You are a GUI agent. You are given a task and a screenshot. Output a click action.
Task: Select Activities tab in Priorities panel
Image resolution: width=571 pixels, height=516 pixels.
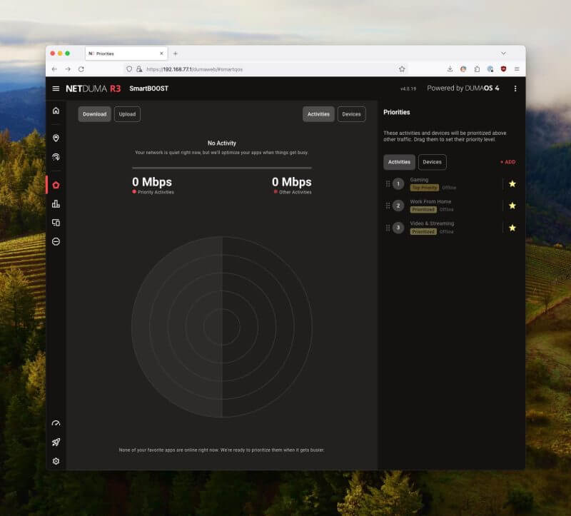coord(399,162)
